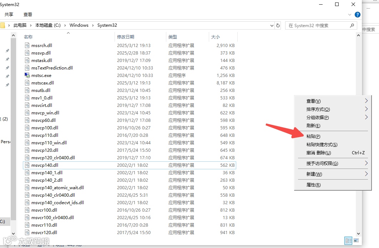Select the msvcp140_atomic_wait.dll row
Viewport: 379px width, 248px height.
[129, 187]
